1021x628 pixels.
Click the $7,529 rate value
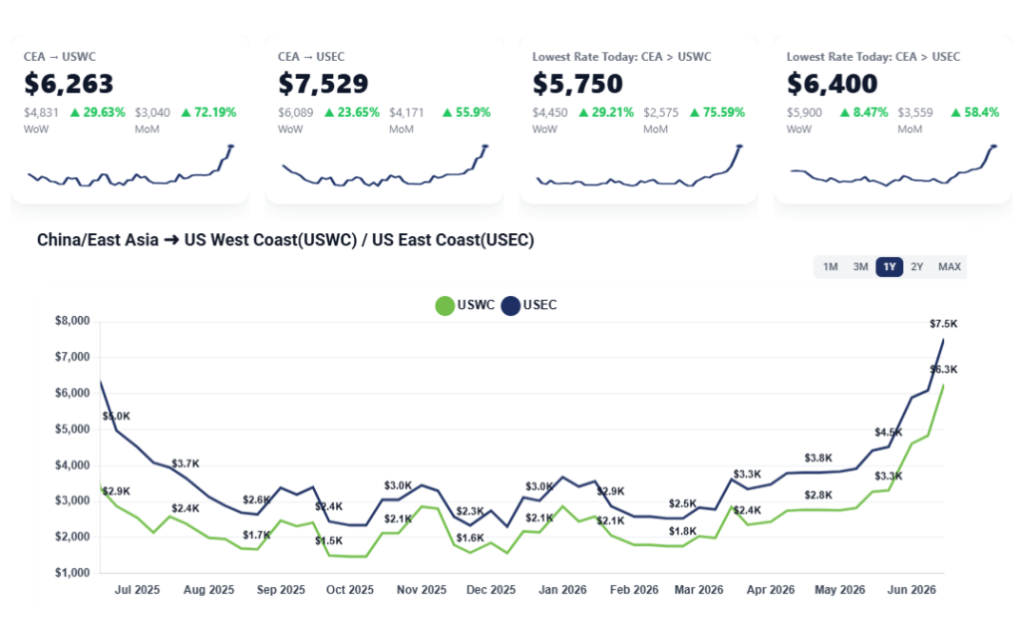(323, 84)
